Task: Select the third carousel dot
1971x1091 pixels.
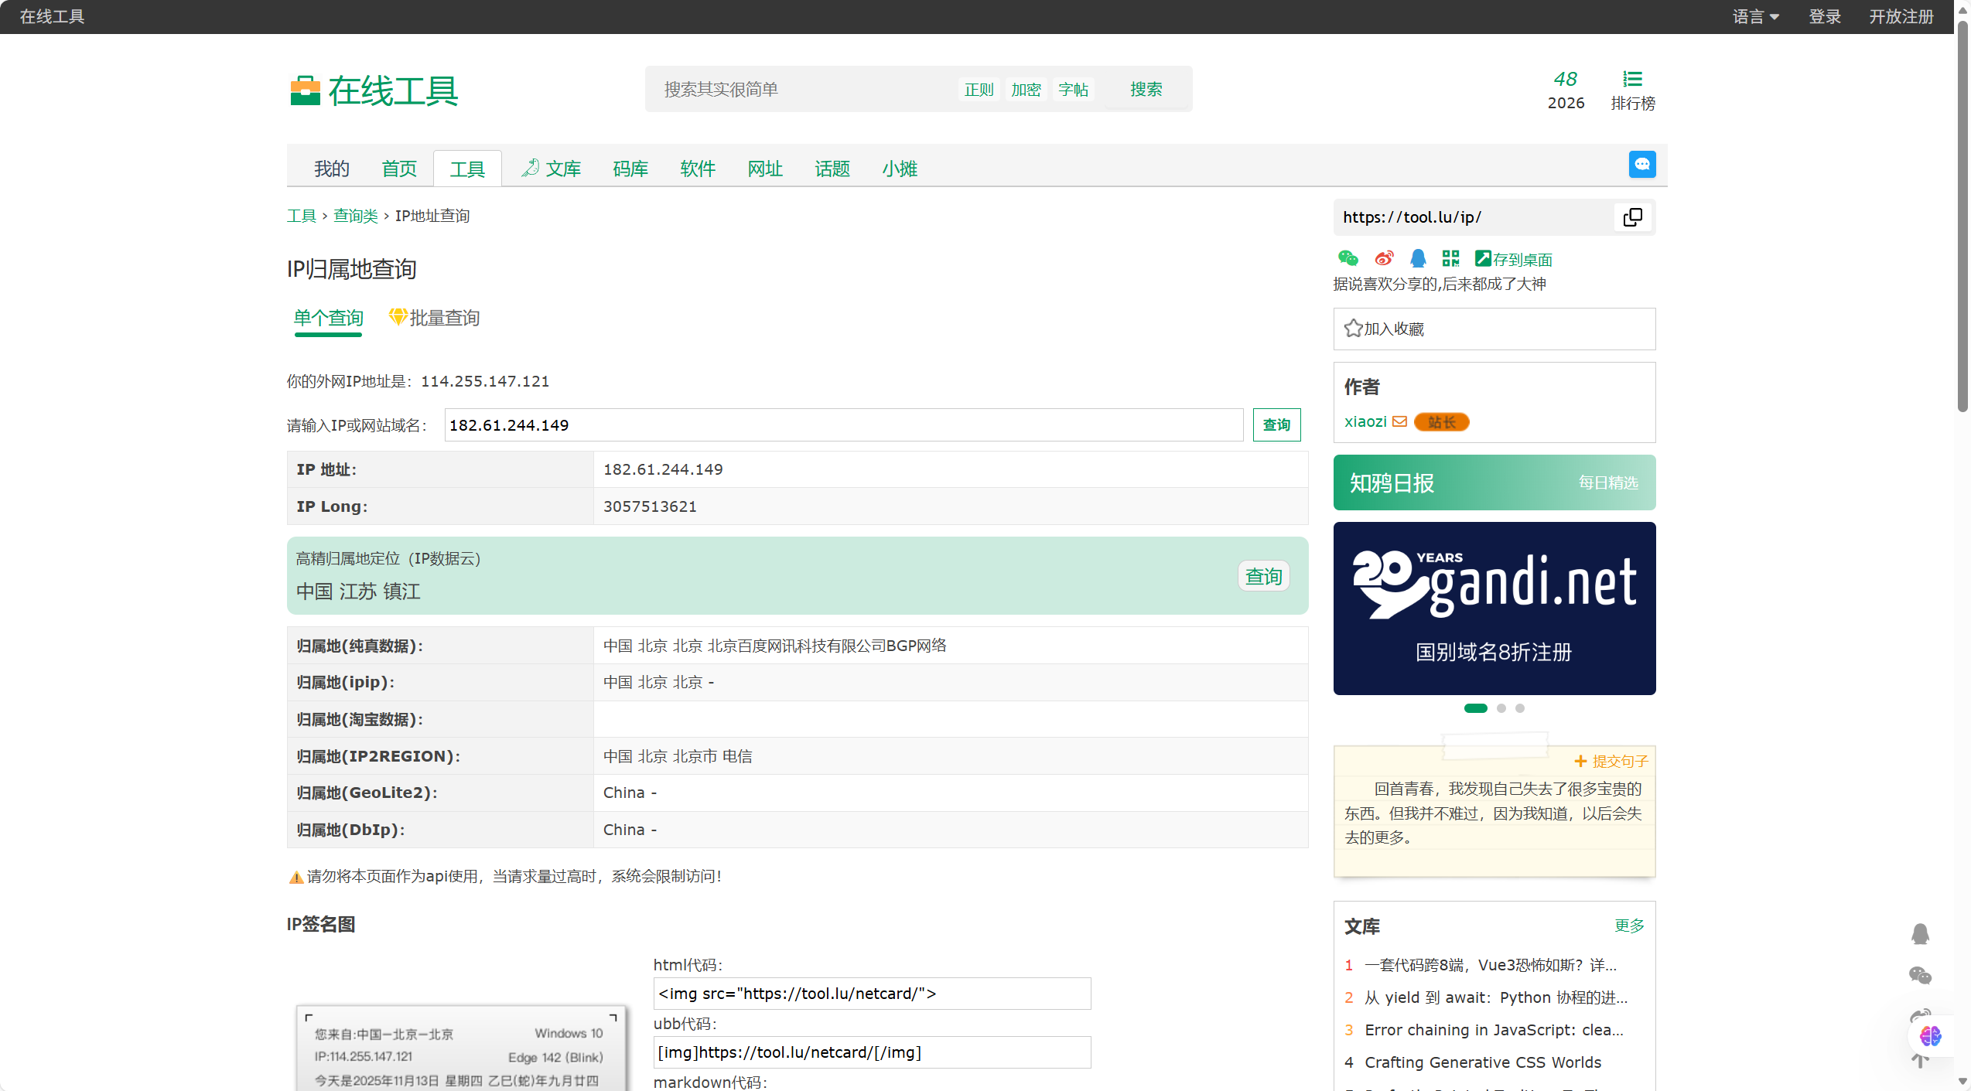Action: tap(1520, 708)
